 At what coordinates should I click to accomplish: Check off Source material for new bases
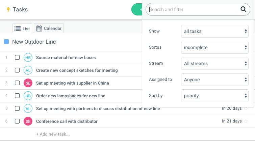point(17,57)
